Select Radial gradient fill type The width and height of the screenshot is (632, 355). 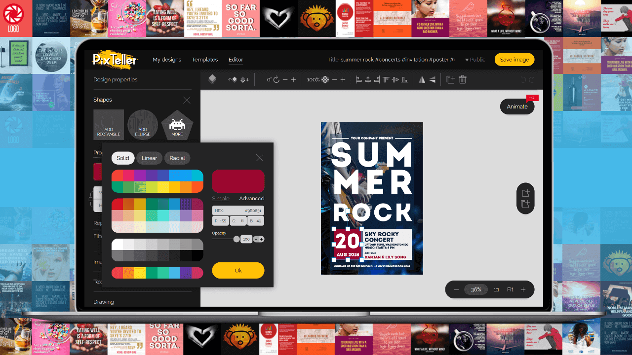tap(177, 158)
